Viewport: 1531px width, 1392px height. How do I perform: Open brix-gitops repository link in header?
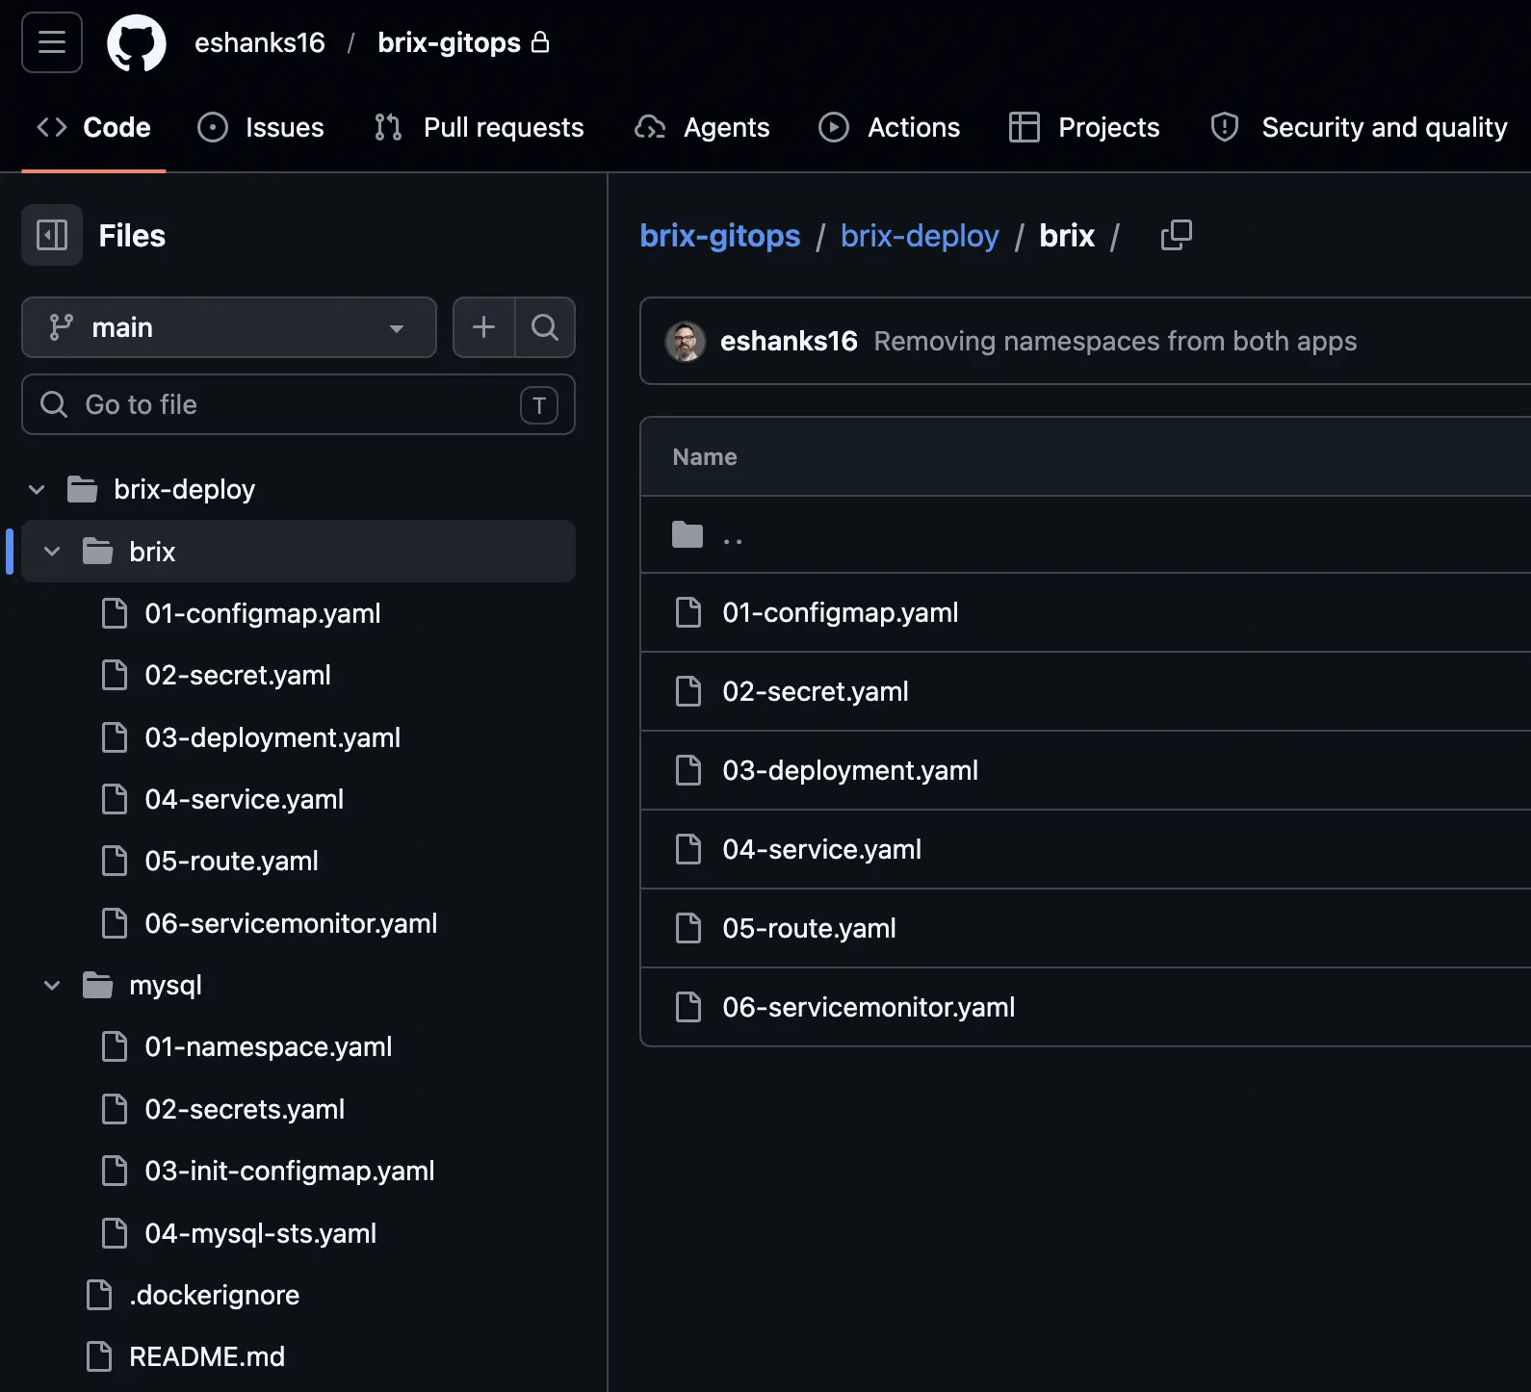click(x=449, y=42)
